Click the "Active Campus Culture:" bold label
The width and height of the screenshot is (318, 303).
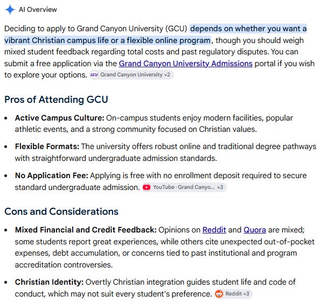tap(60, 118)
